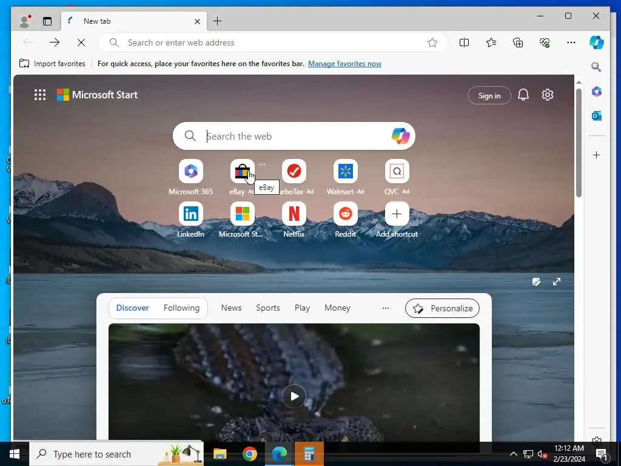Image resolution: width=621 pixels, height=466 pixels.
Task: Open the notifications bell
Action: [523, 95]
